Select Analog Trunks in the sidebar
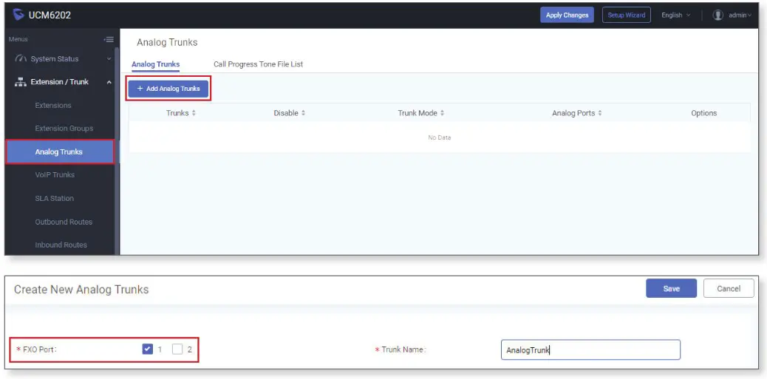 [60, 151]
